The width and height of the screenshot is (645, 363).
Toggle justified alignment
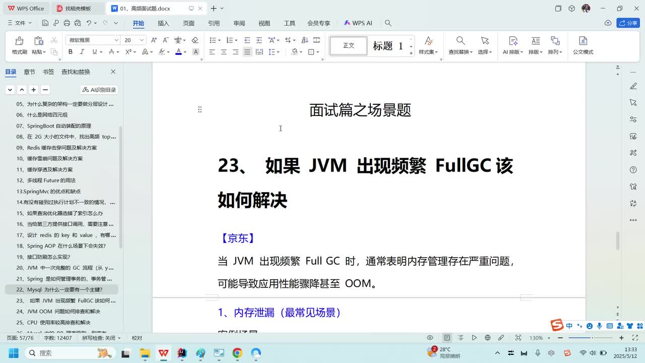247,52
